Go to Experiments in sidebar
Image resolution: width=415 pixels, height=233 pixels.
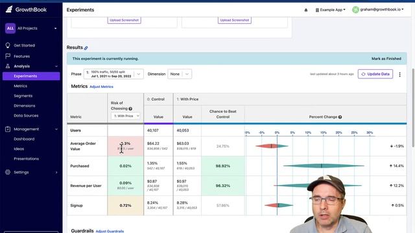click(31, 76)
